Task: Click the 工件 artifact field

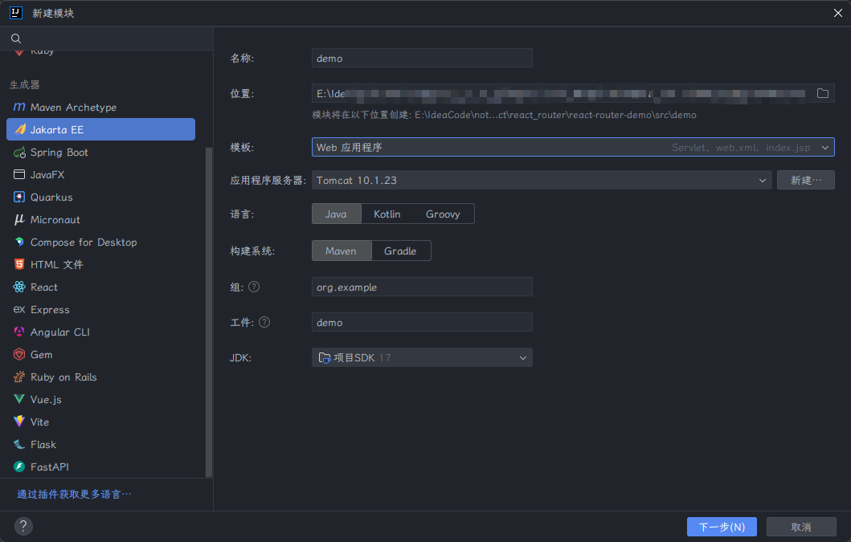Action: 422,322
